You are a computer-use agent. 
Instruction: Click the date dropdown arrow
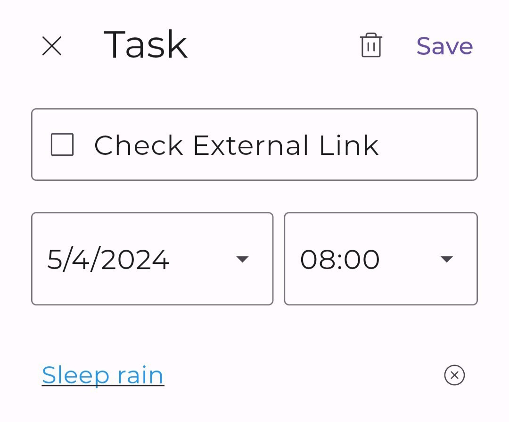point(242,259)
